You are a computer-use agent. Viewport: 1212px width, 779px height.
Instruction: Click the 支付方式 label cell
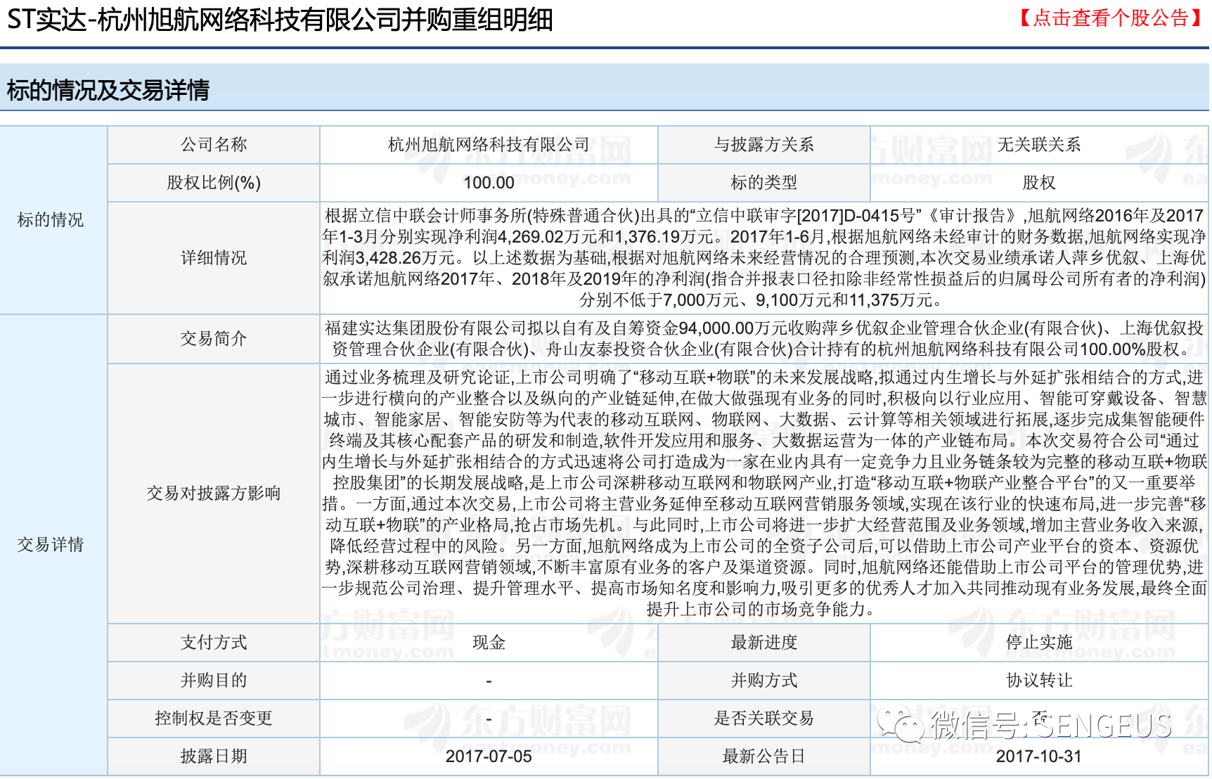pos(214,643)
